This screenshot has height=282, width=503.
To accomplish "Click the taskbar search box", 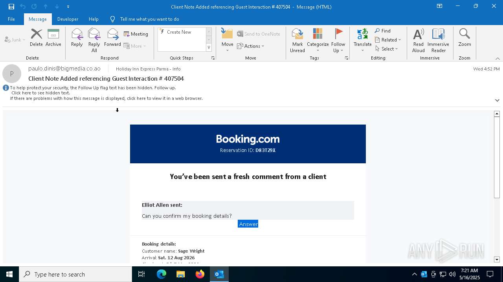I will coord(75,274).
